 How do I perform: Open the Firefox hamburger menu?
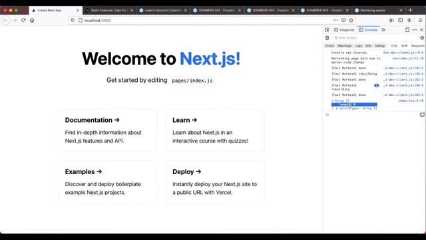coord(420,20)
